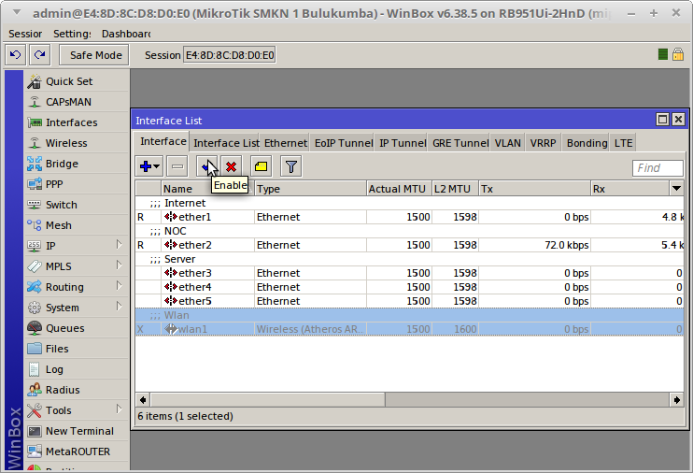Select the ether3 interface row
Screen dimensions: 693x473
(x=409, y=273)
